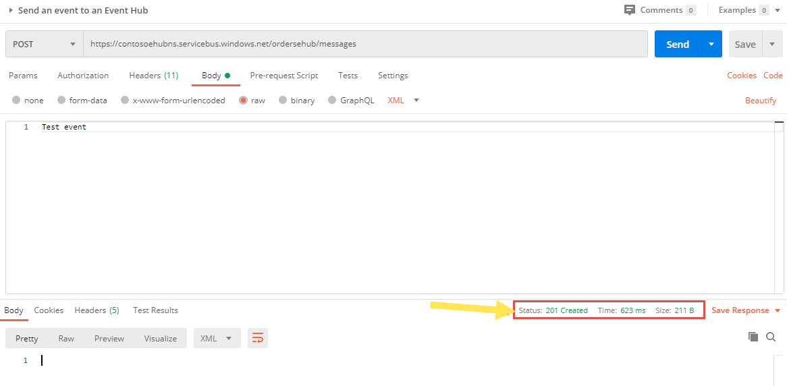Show the Test Results tab
The width and height of the screenshot is (787, 386).
(x=156, y=310)
